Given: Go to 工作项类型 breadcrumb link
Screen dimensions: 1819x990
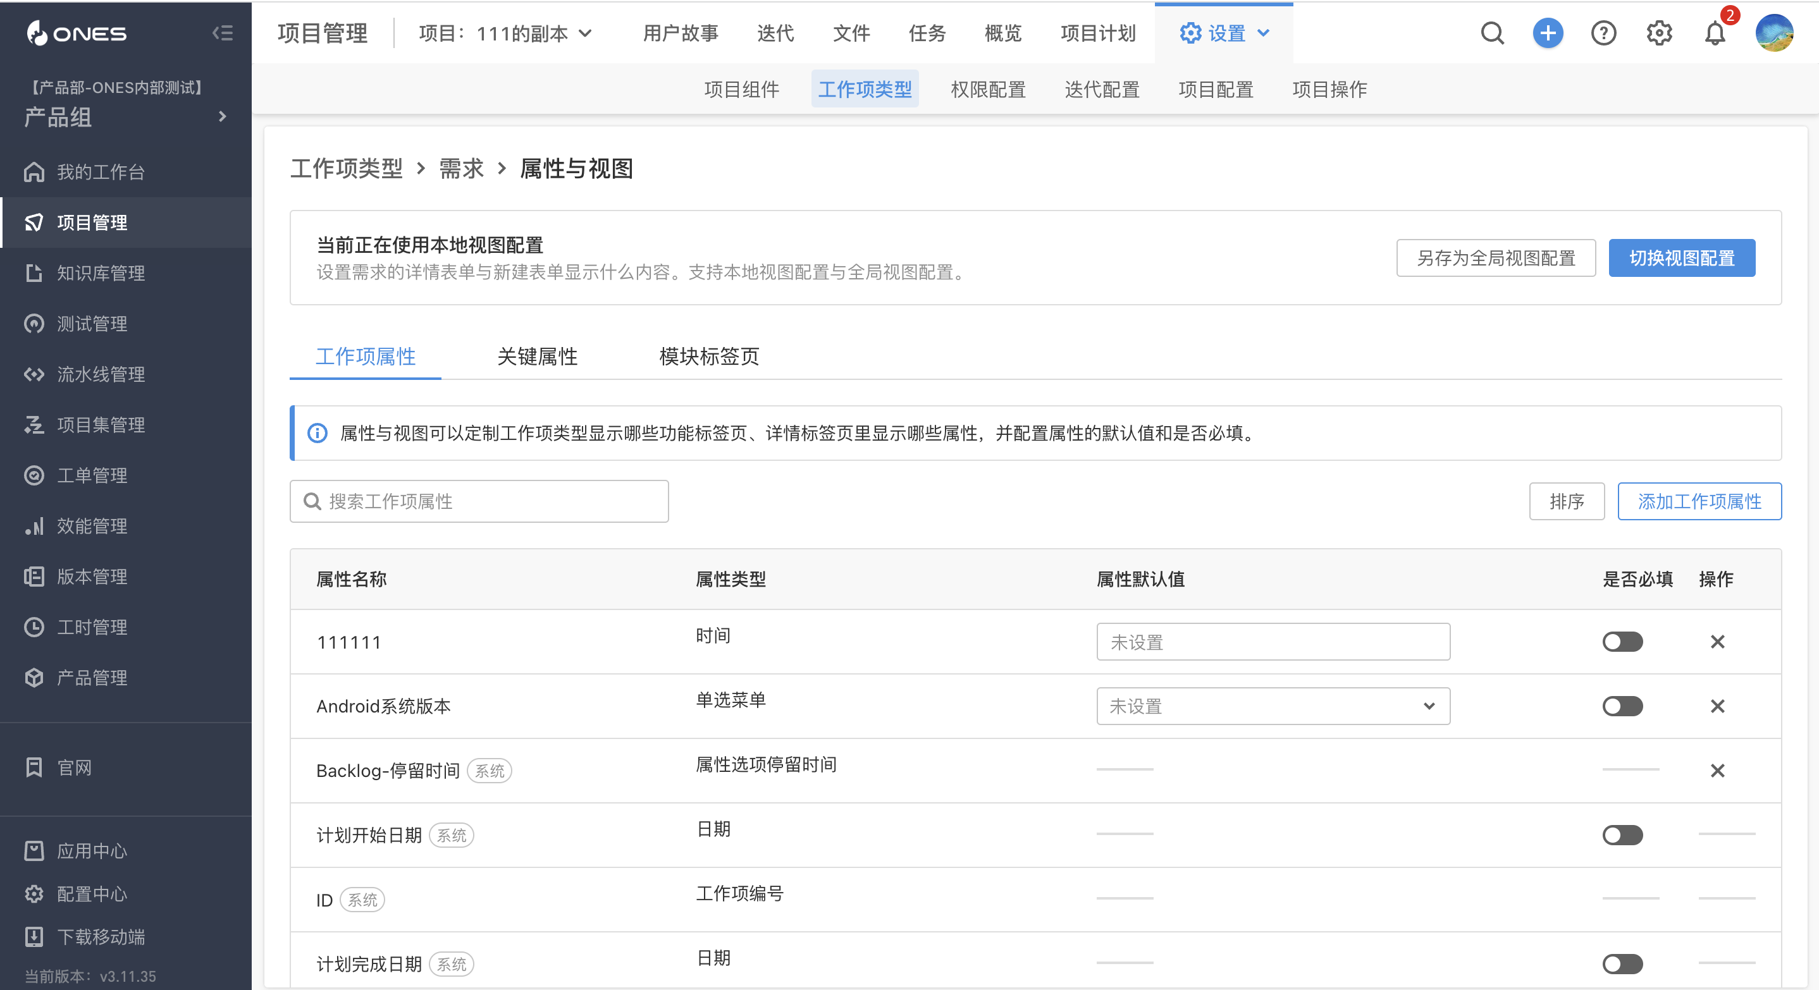Looking at the screenshot, I should click(346, 169).
